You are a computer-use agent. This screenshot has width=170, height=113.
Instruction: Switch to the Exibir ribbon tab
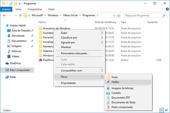(51, 9)
